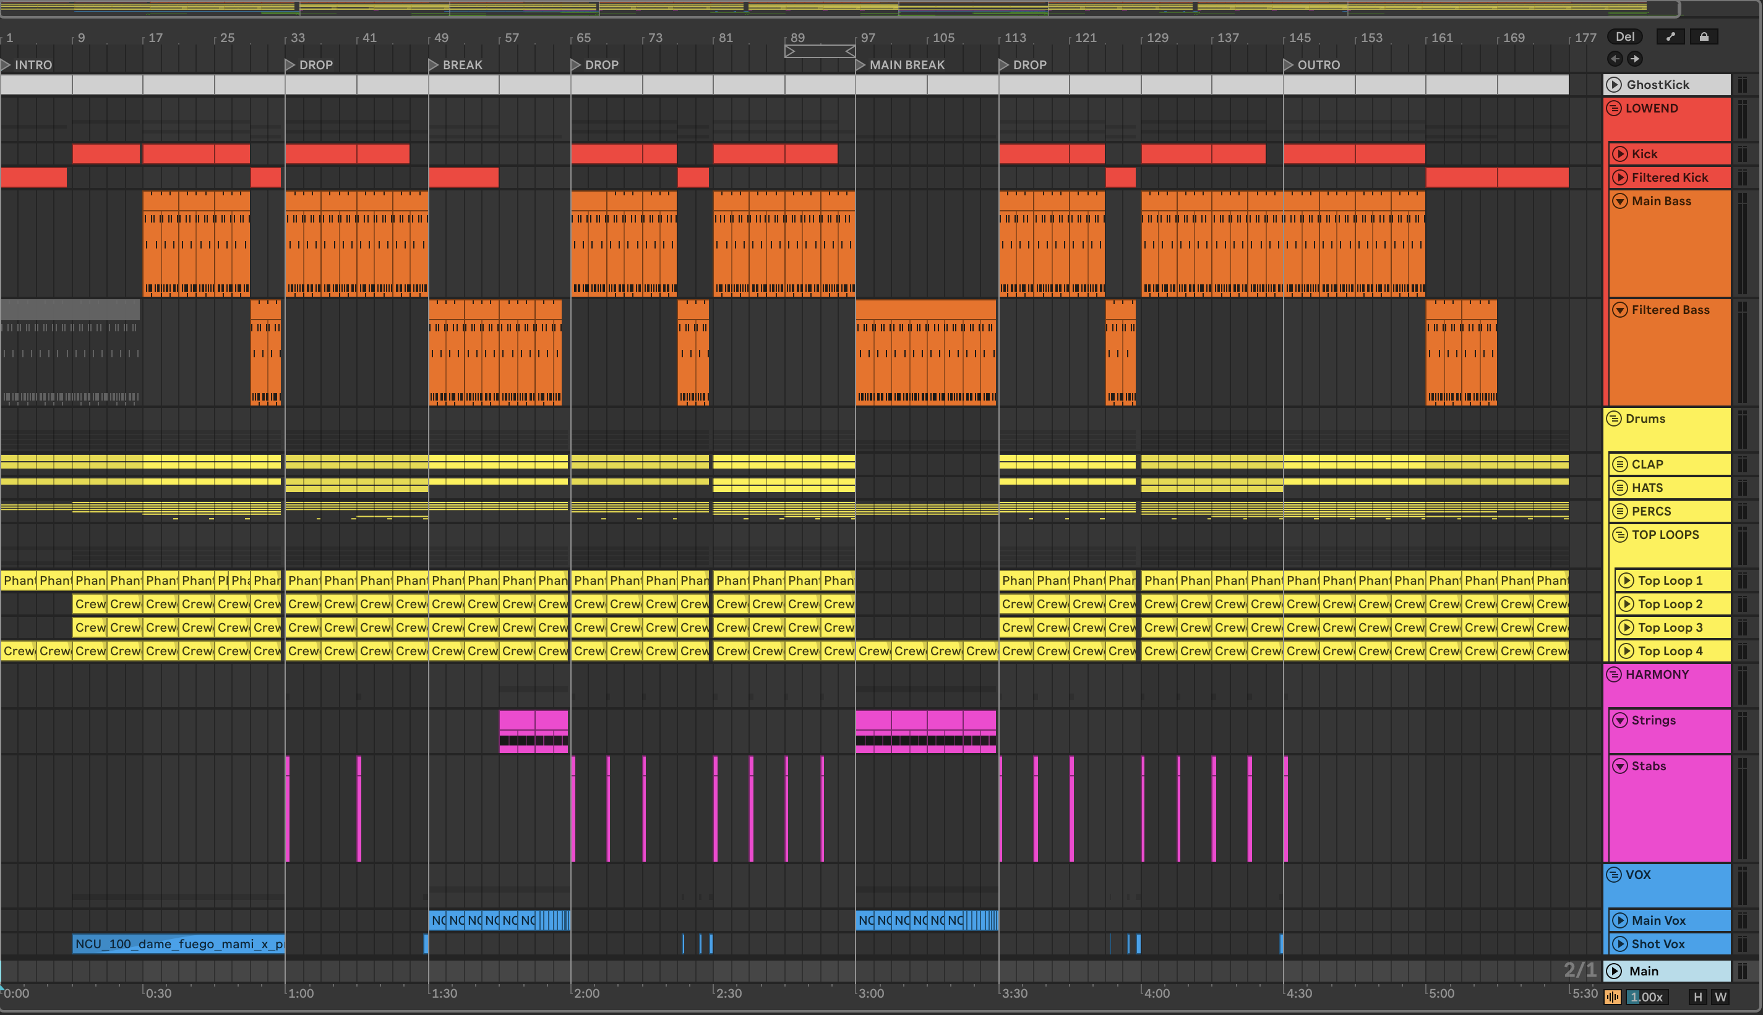Select the Top Loop 3 track header

coord(1674,627)
